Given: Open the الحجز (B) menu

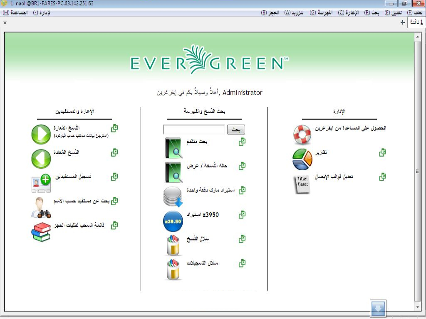Looking at the screenshot, I should 270,12.
